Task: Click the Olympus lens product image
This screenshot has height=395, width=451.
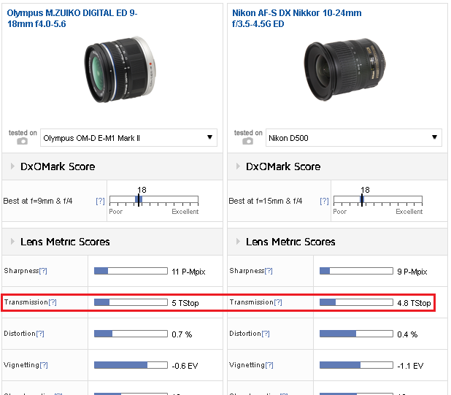Action: click(119, 68)
